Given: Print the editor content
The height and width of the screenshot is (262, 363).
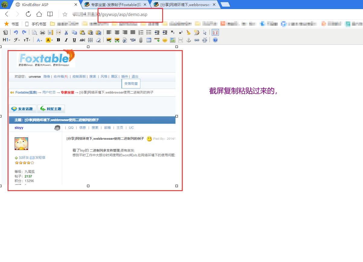Looking at the screenshot, I should point(43,32).
